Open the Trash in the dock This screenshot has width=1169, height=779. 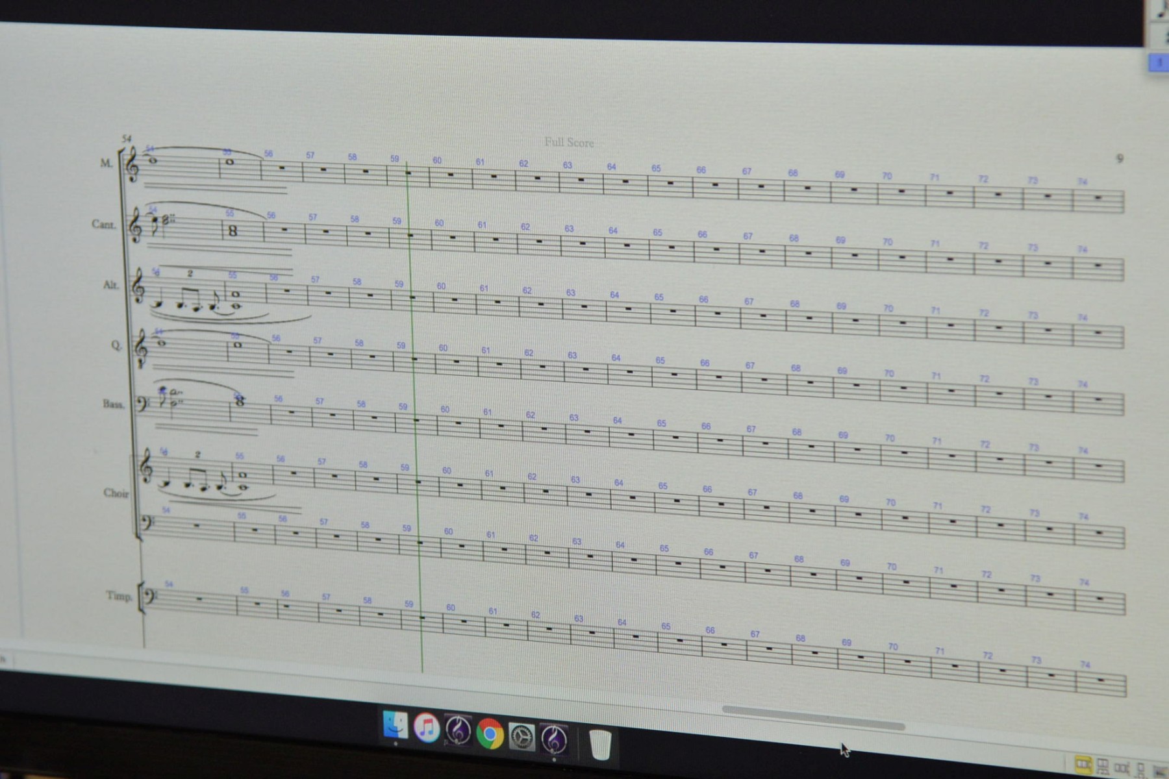click(601, 744)
